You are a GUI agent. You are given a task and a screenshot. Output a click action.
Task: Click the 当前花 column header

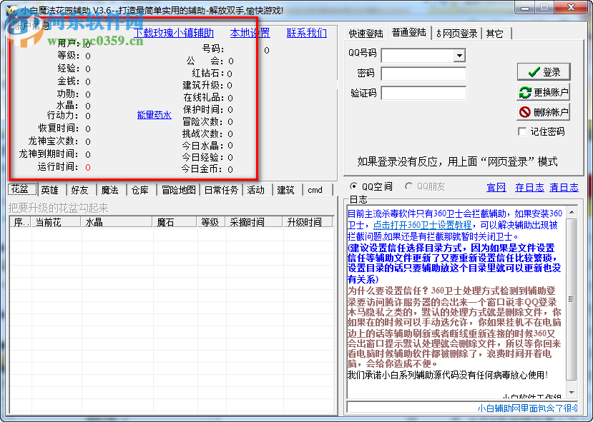(x=56, y=222)
